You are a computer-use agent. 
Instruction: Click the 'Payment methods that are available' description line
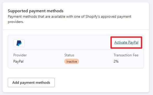(x=69, y=16)
